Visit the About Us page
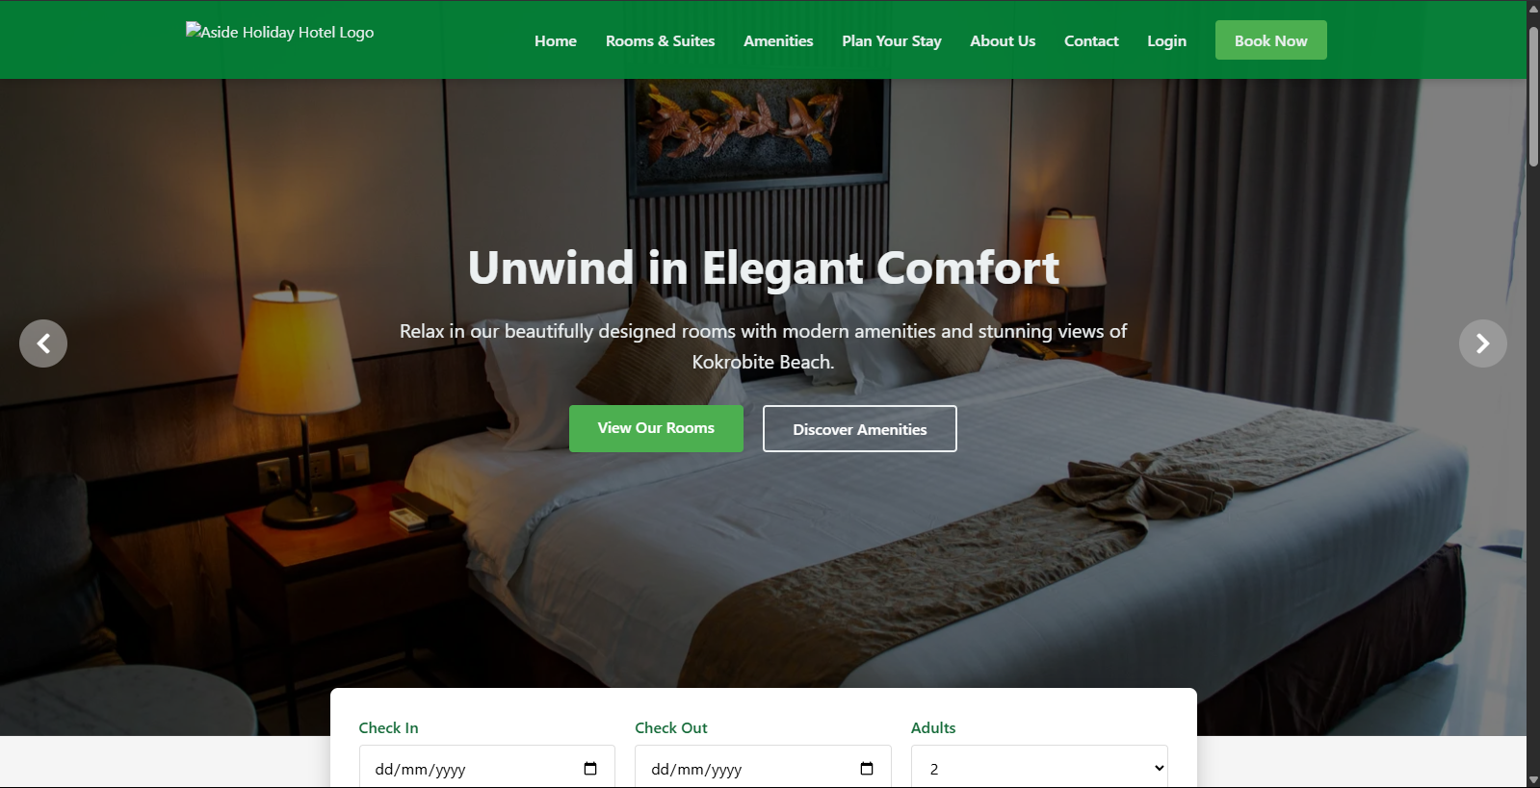 (x=1003, y=40)
